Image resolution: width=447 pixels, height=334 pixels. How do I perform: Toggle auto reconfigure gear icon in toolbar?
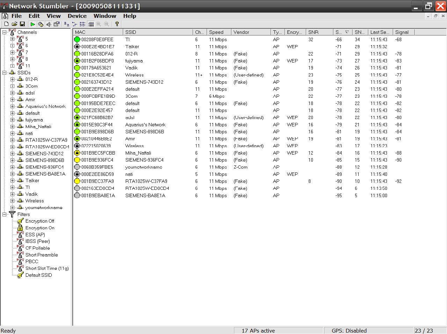[x=41, y=24]
